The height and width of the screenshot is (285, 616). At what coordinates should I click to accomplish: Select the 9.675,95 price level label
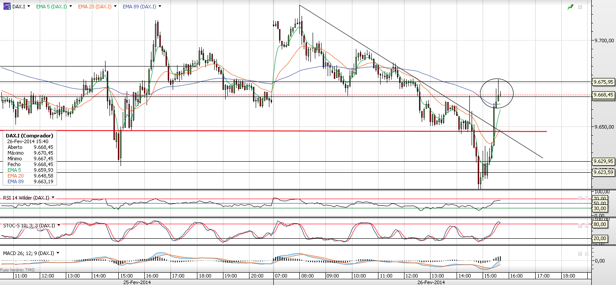pos(603,82)
